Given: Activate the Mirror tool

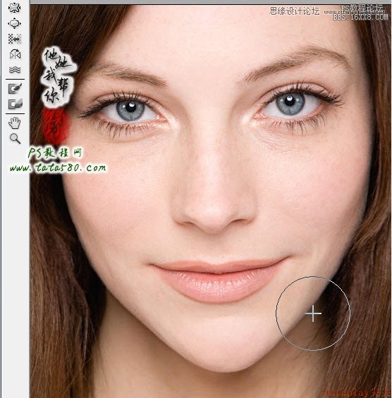Looking at the screenshot, I should tap(15, 54).
